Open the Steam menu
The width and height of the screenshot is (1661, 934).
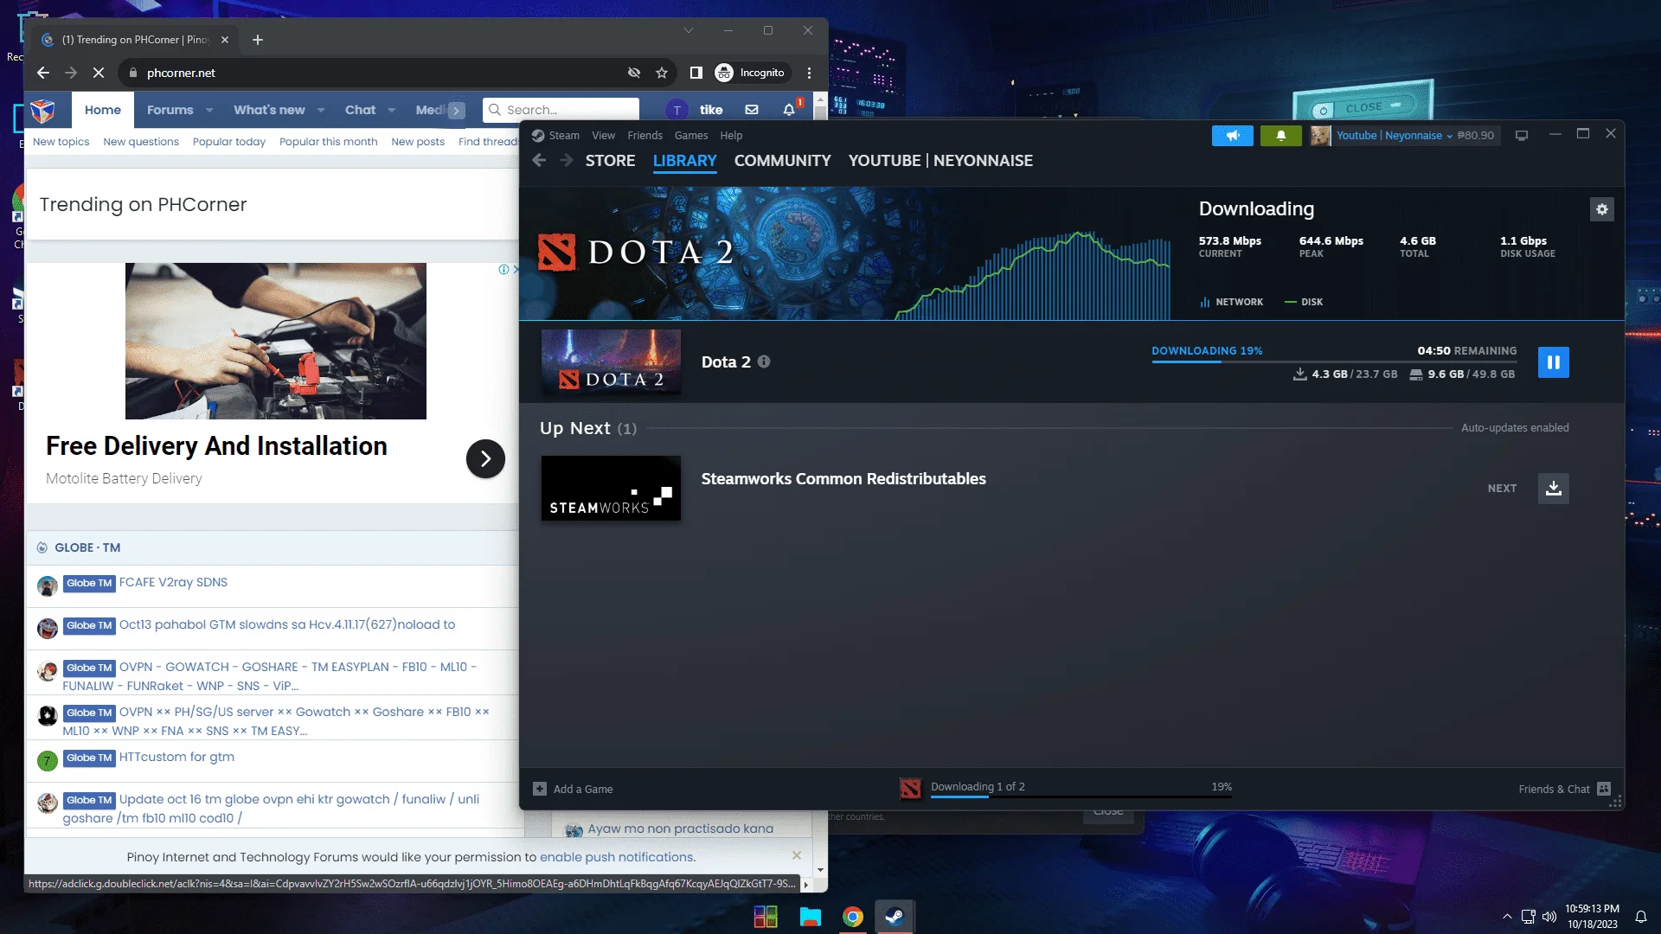click(563, 136)
